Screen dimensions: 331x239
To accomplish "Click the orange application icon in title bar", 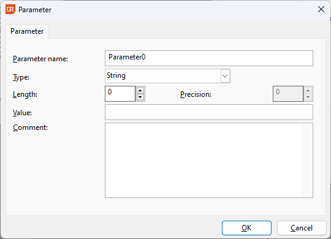I will tap(10, 10).
